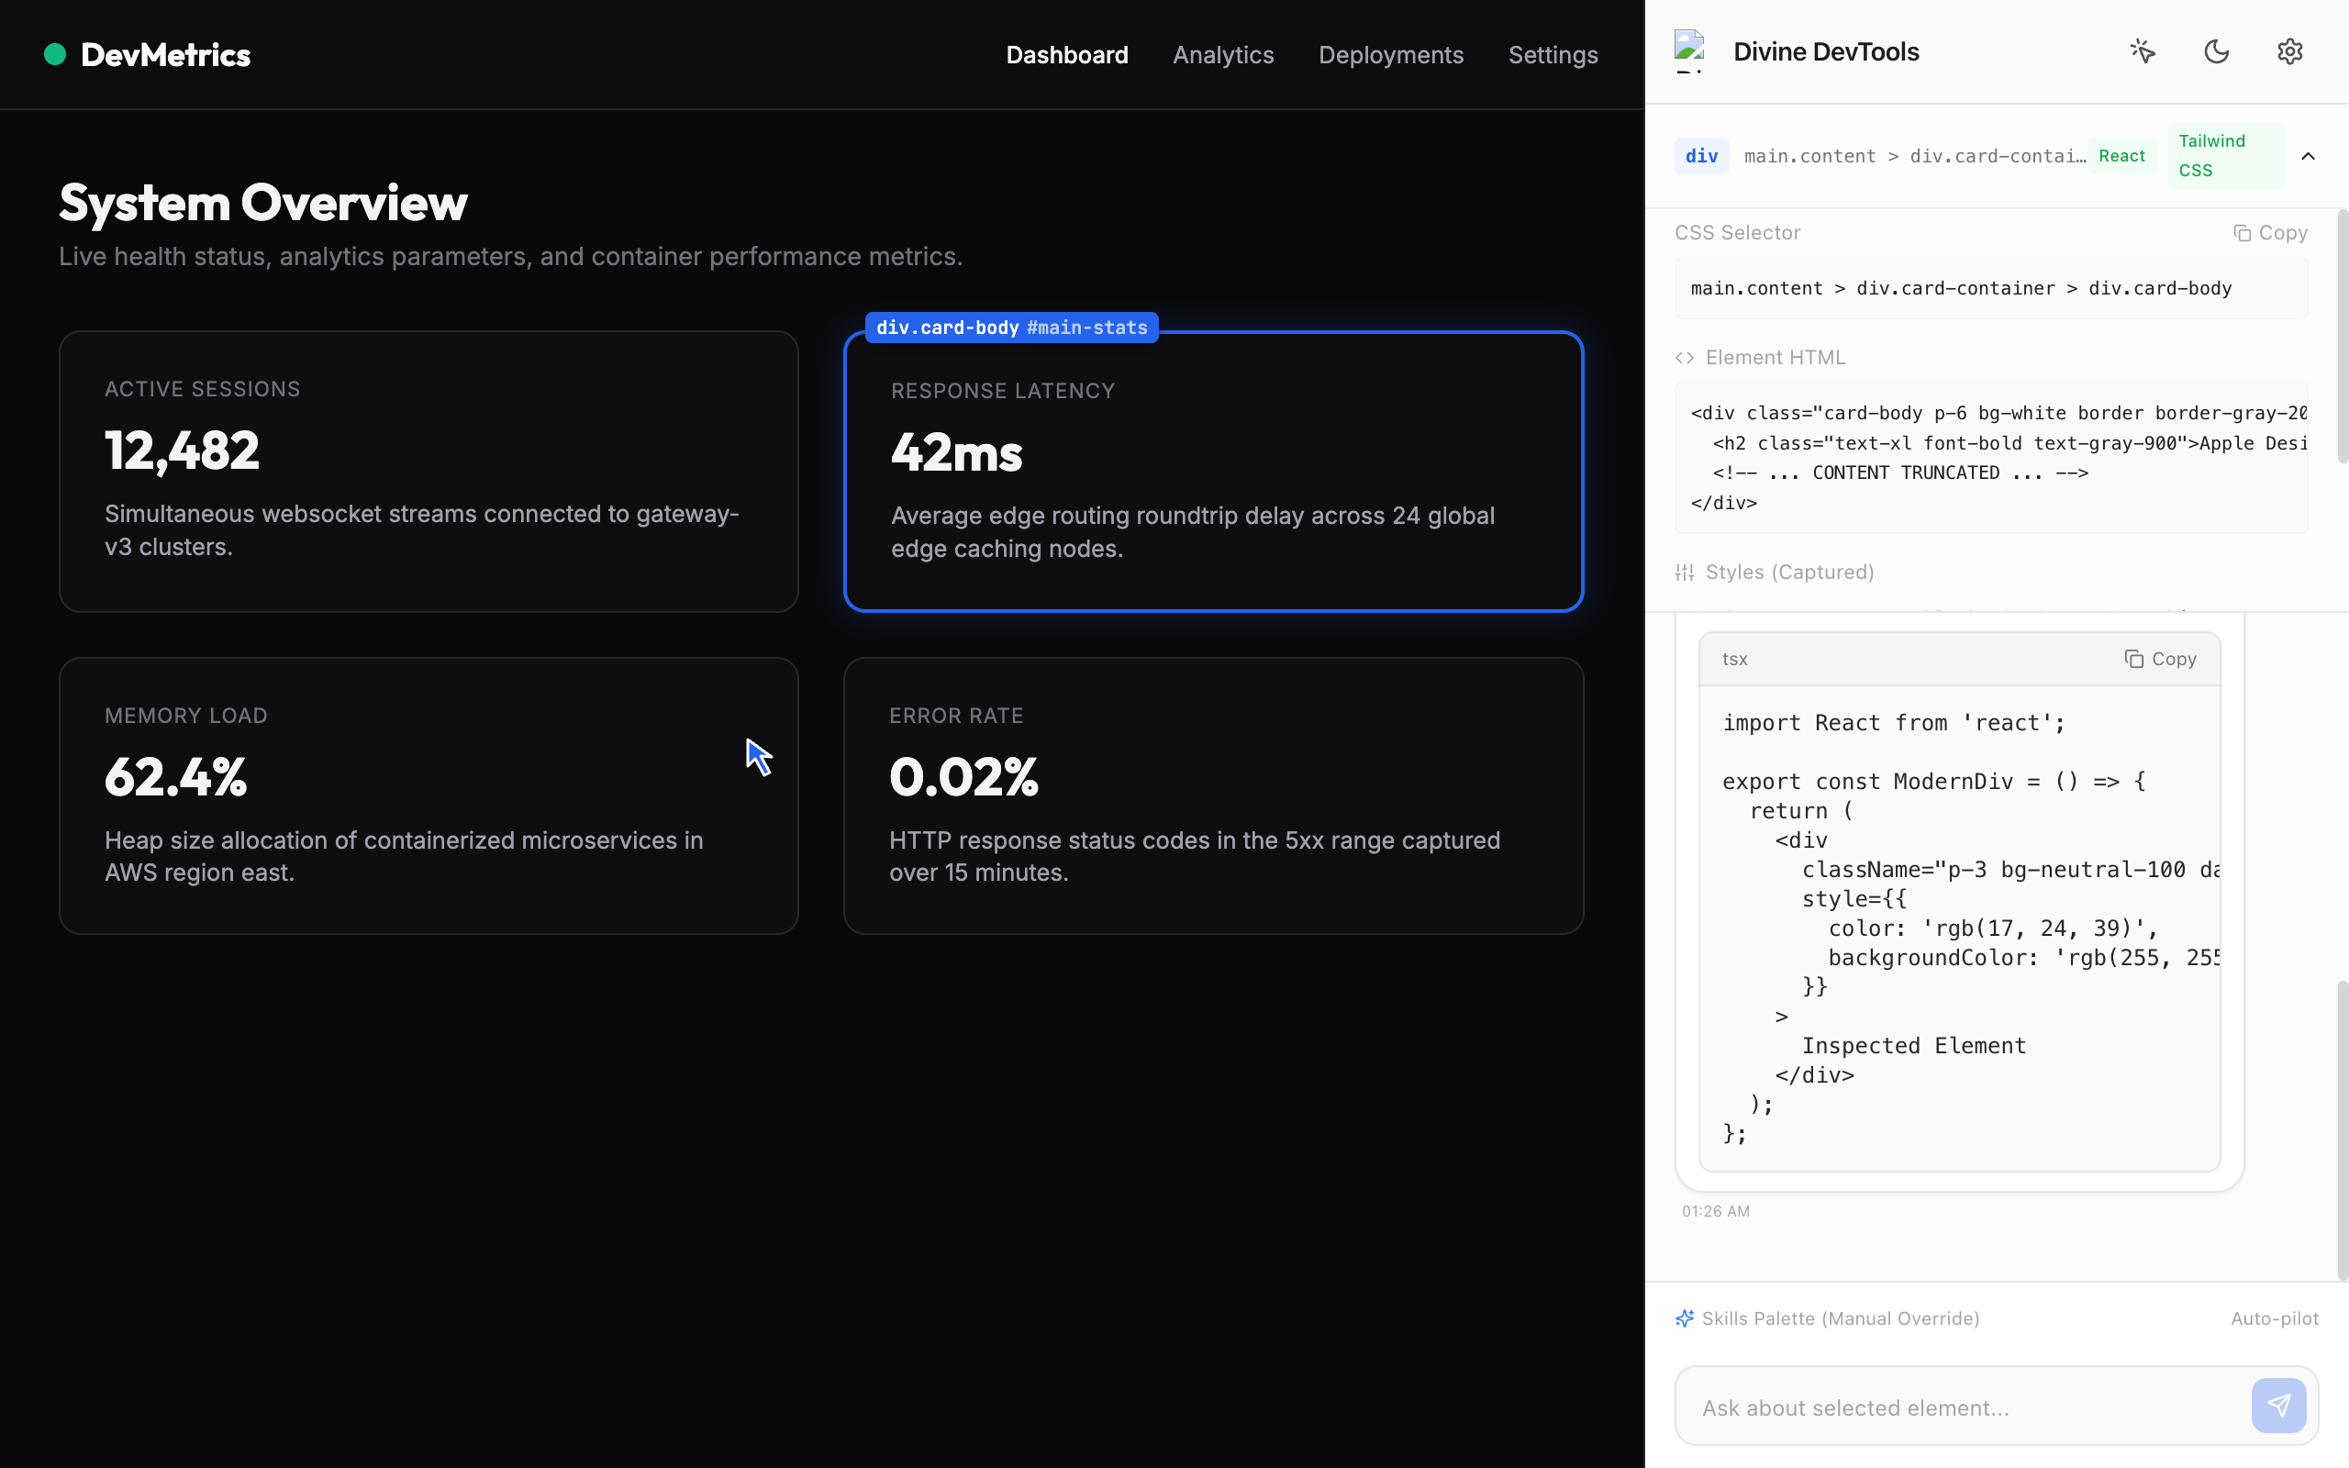Click the Styles (Captured) section heading
The height and width of the screenshot is (1468, 2349).
[x=1789, y=573]
